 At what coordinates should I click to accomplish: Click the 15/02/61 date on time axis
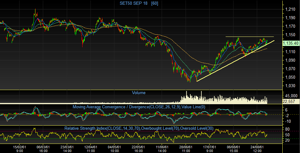pyautogui.click(x=19, y=147)
